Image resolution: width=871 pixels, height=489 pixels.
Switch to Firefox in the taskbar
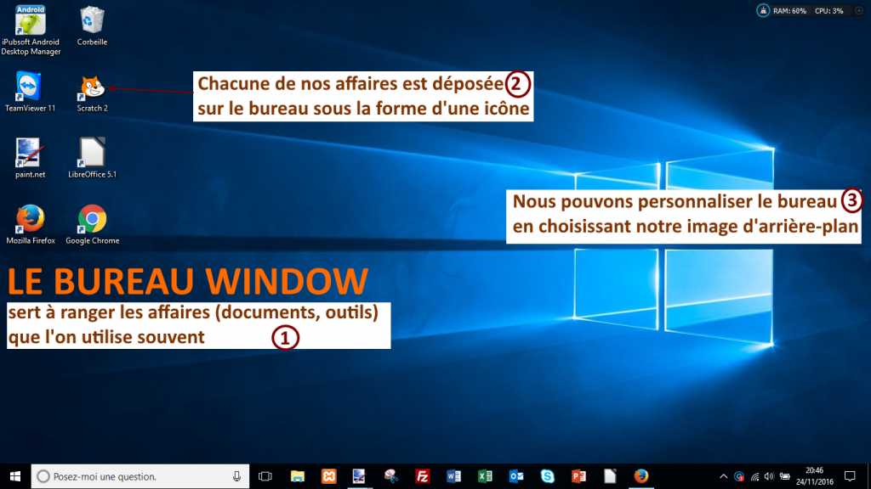[641, 476]
